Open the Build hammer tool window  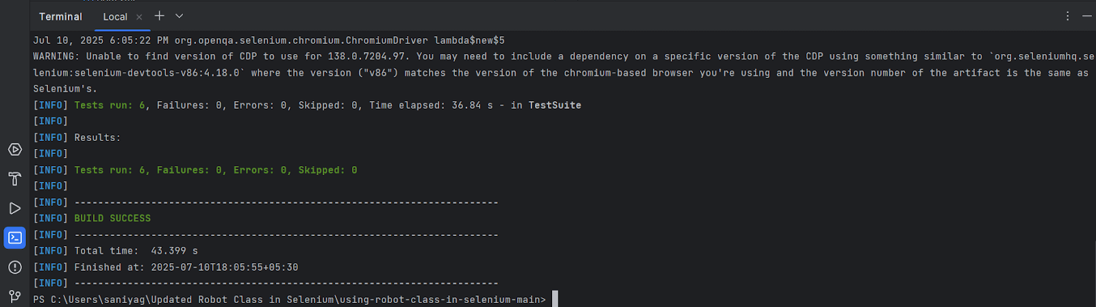tap(14, 179)
